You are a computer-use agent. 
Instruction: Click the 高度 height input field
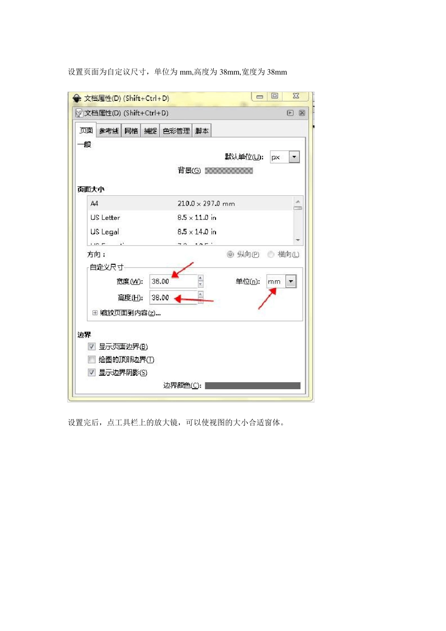pos(173,298)
